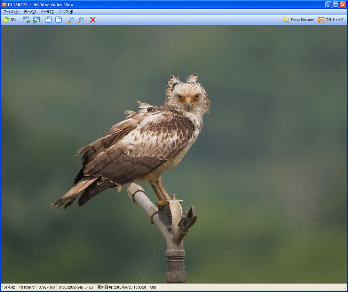Screen dimensions: 348x292
Task: Rotate the image counterclockwise
Action: [49, 20]
